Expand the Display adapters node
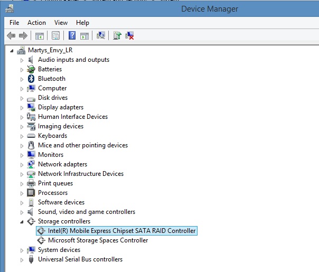 (22, 107)
